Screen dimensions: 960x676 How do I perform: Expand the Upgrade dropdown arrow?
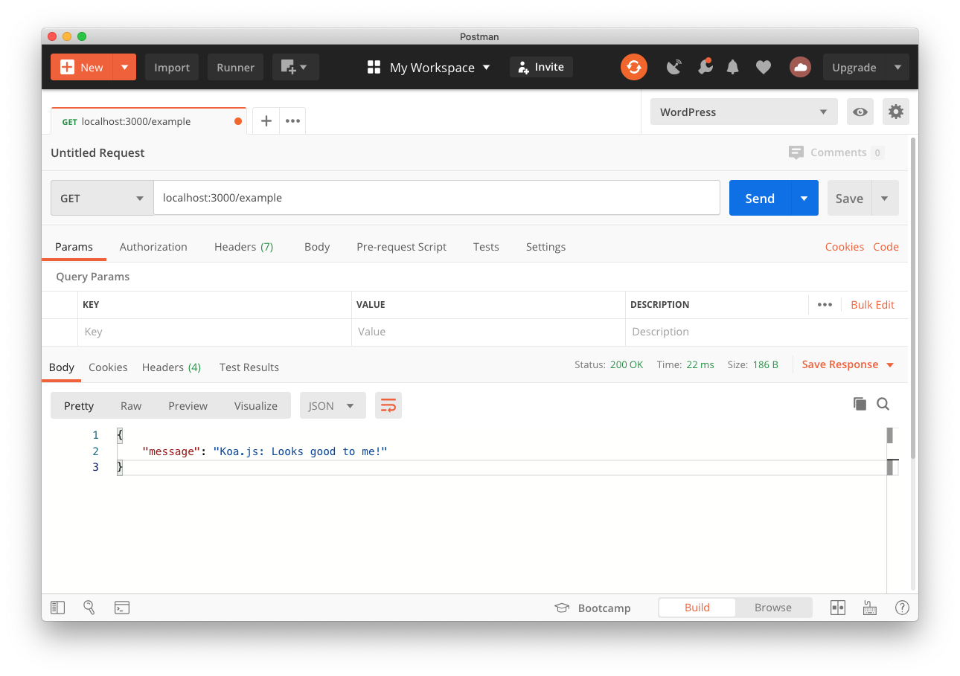pos(897,67)
